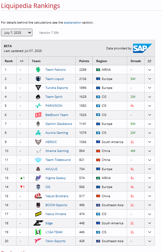Expand the Xtreme Gaming row chevron
Image resolution: width=162 pixels, height=252 pixels.
tap(150, 151)
